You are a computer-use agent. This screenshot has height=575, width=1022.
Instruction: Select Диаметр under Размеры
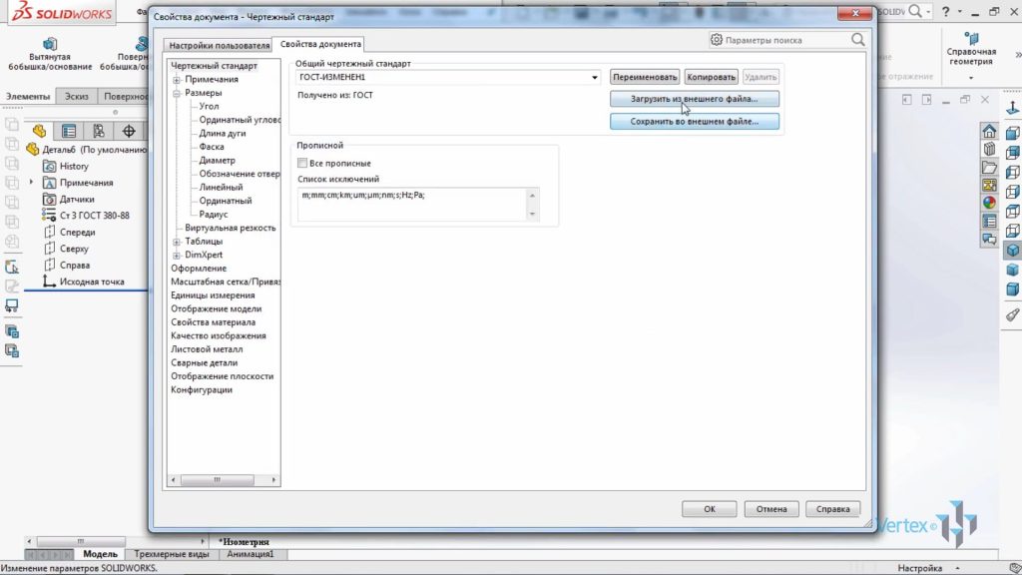coord(217,161)
